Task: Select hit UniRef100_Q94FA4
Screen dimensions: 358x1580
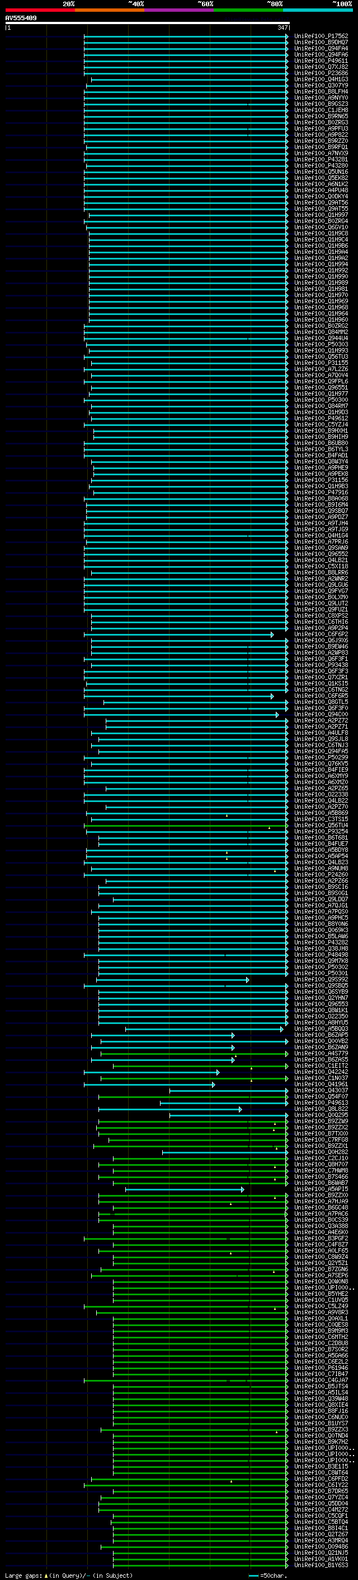Action: (321, 48)
